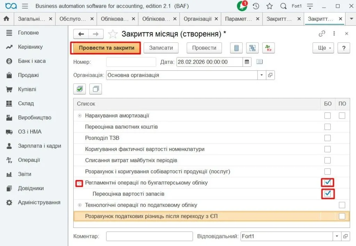The width and height of the screenshot is (356, 246).
Task: Toggle ПО checkbox for Нарахування амортизації
Action: (342, 116)
